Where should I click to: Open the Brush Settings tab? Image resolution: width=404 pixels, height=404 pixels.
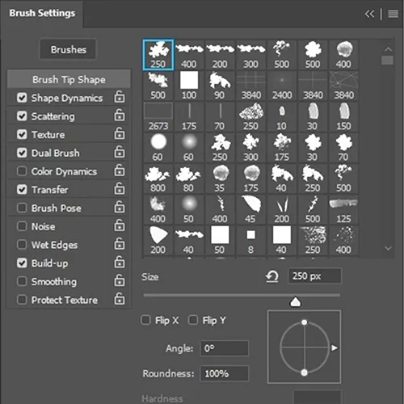pyautogui.click(x=42, y=13)
